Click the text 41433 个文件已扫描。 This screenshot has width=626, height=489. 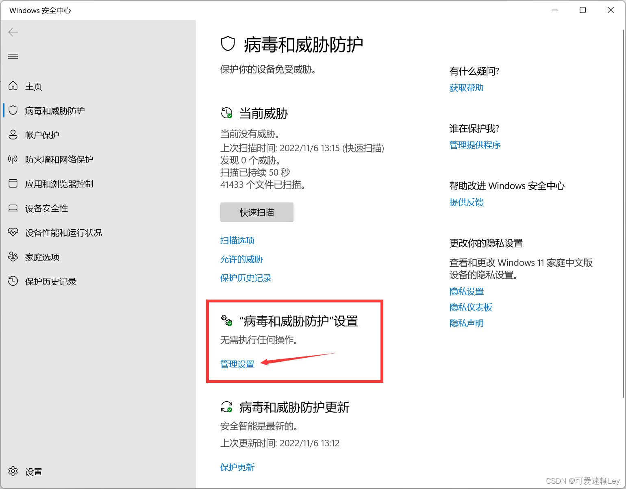point(263,185)
